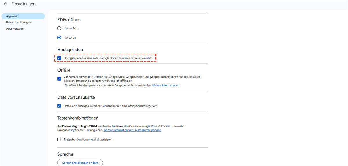Switch to the Benachrichtigungen tab

(19, 22)
